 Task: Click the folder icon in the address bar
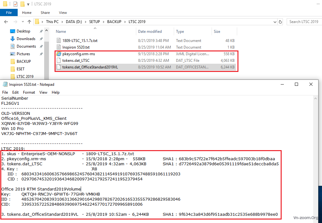point(37,21)
